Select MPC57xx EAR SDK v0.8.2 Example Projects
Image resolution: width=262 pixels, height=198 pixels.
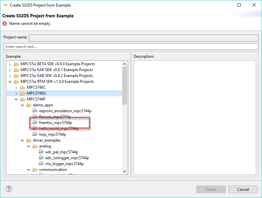tap(57, 76)
